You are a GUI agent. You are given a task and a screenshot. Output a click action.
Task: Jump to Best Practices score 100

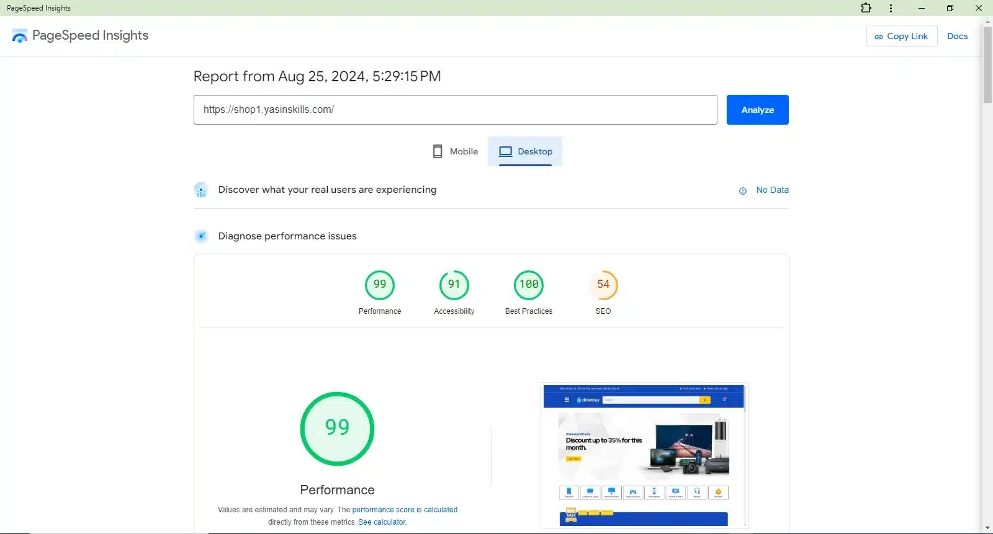click(529, 285)
